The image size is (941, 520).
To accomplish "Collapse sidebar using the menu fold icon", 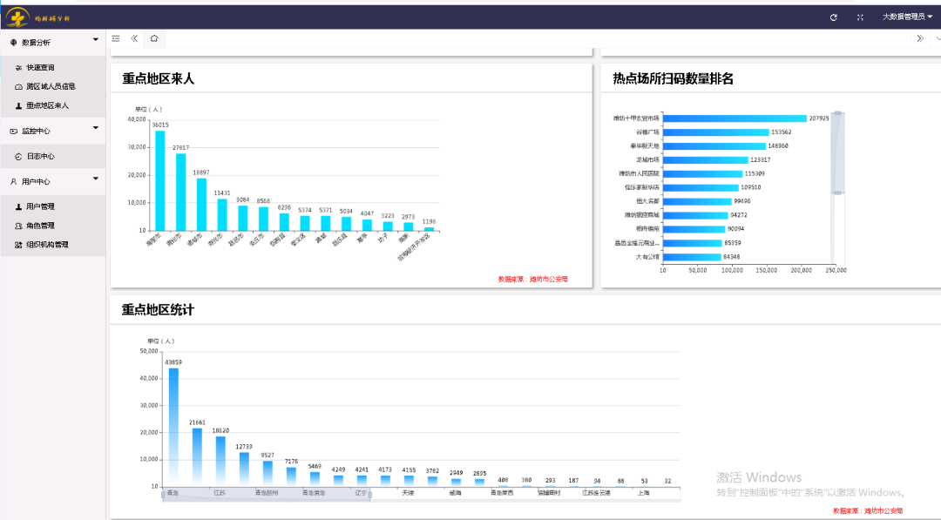I will (116, 38).
